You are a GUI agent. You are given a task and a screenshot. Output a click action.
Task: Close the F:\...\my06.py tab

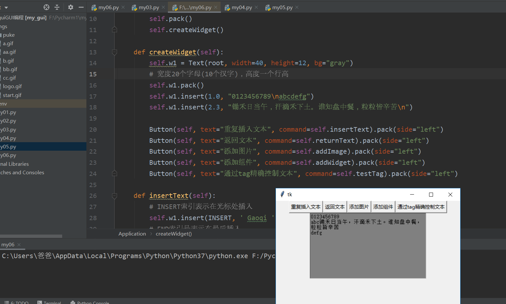point(216,7)
